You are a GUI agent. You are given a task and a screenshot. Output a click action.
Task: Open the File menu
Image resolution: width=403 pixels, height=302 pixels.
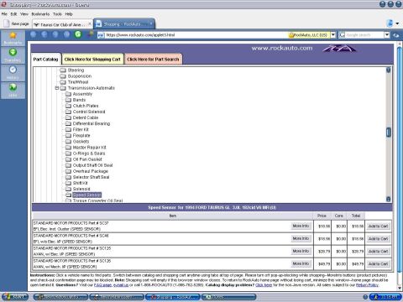4,13
